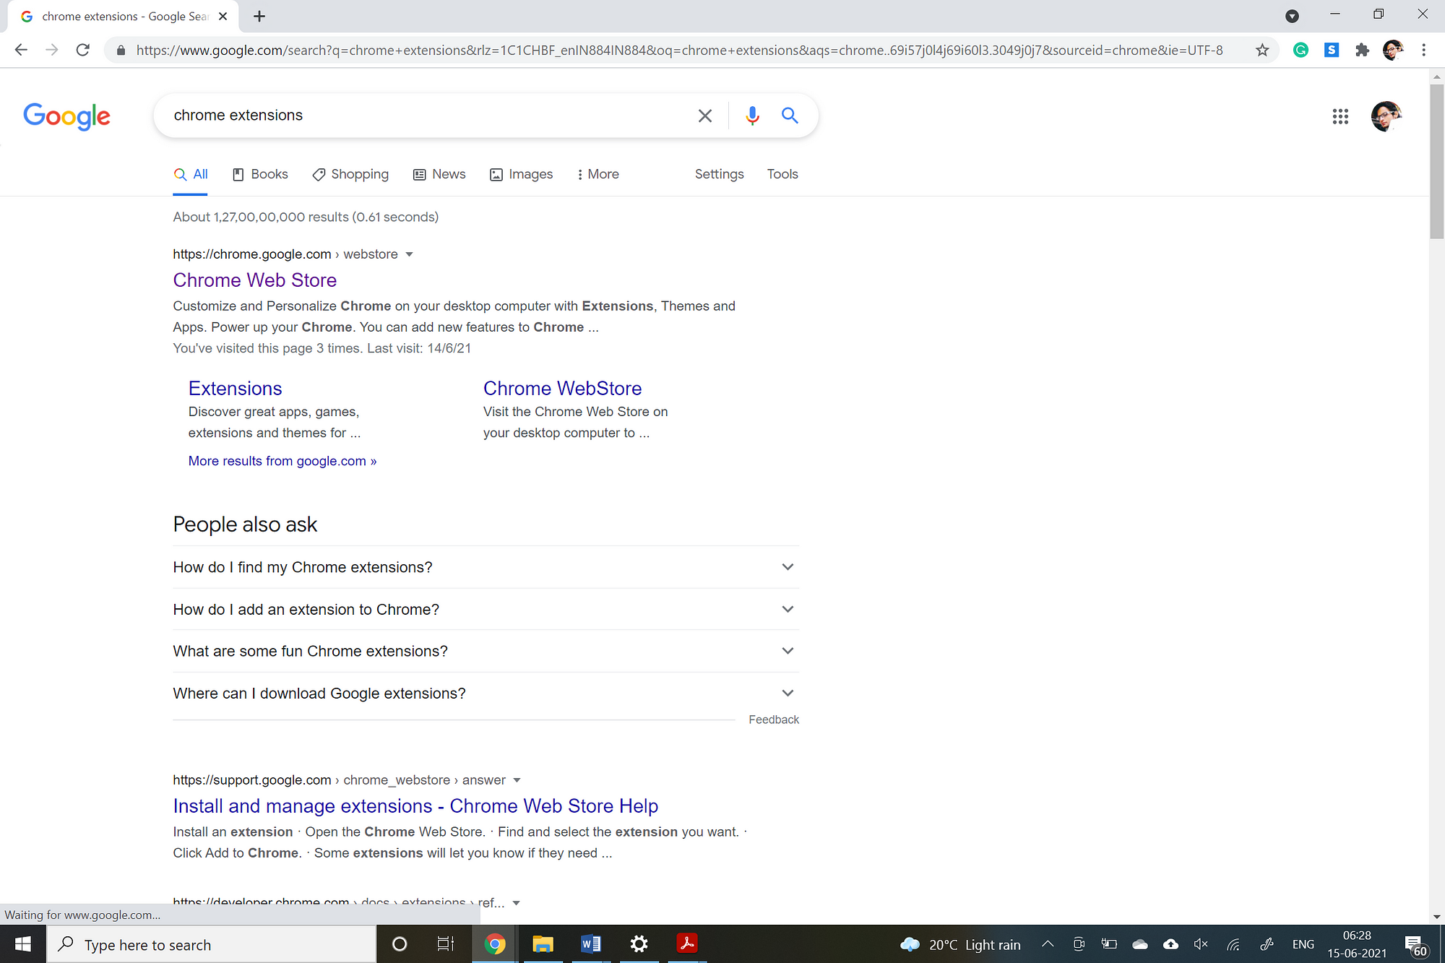
Task: Expand 'How do I add an extension to Chrome?' question
Action: 786,608
